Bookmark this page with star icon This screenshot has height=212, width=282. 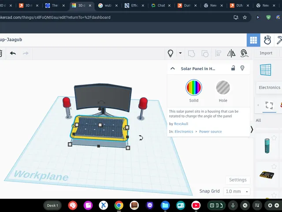[245, 17]
